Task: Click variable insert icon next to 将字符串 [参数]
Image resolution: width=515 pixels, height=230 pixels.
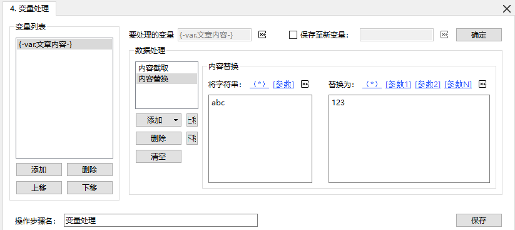Action: click(x=305, y=84)
